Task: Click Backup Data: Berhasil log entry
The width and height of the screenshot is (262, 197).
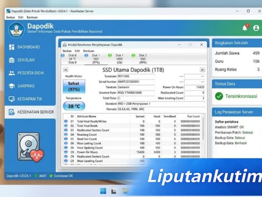Action: (231, 143)
